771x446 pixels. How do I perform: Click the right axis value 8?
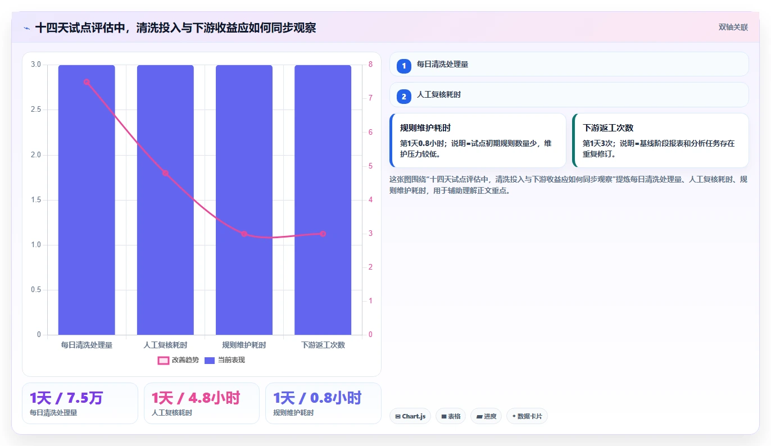(x=370, y=65)
